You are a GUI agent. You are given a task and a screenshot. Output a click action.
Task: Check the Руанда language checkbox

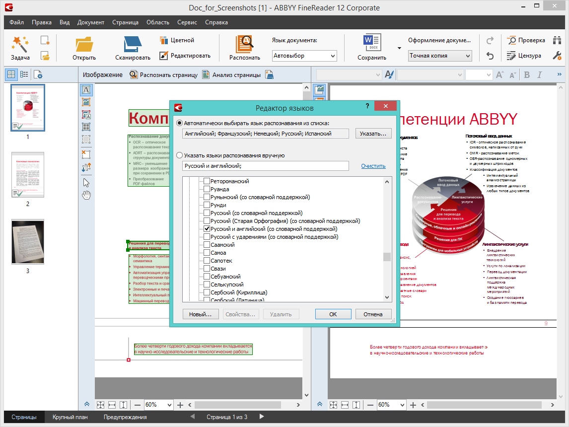click(207, 189)
